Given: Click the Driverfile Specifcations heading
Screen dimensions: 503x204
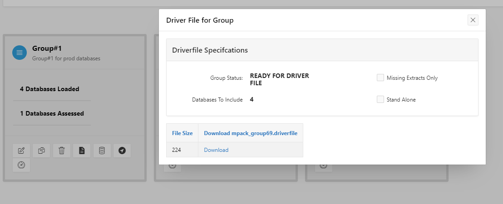Looking at the screenshot, I should point(210,50).
